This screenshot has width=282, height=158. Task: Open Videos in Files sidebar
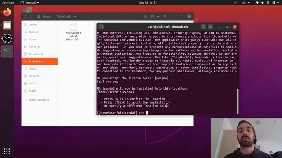point(40,83)
